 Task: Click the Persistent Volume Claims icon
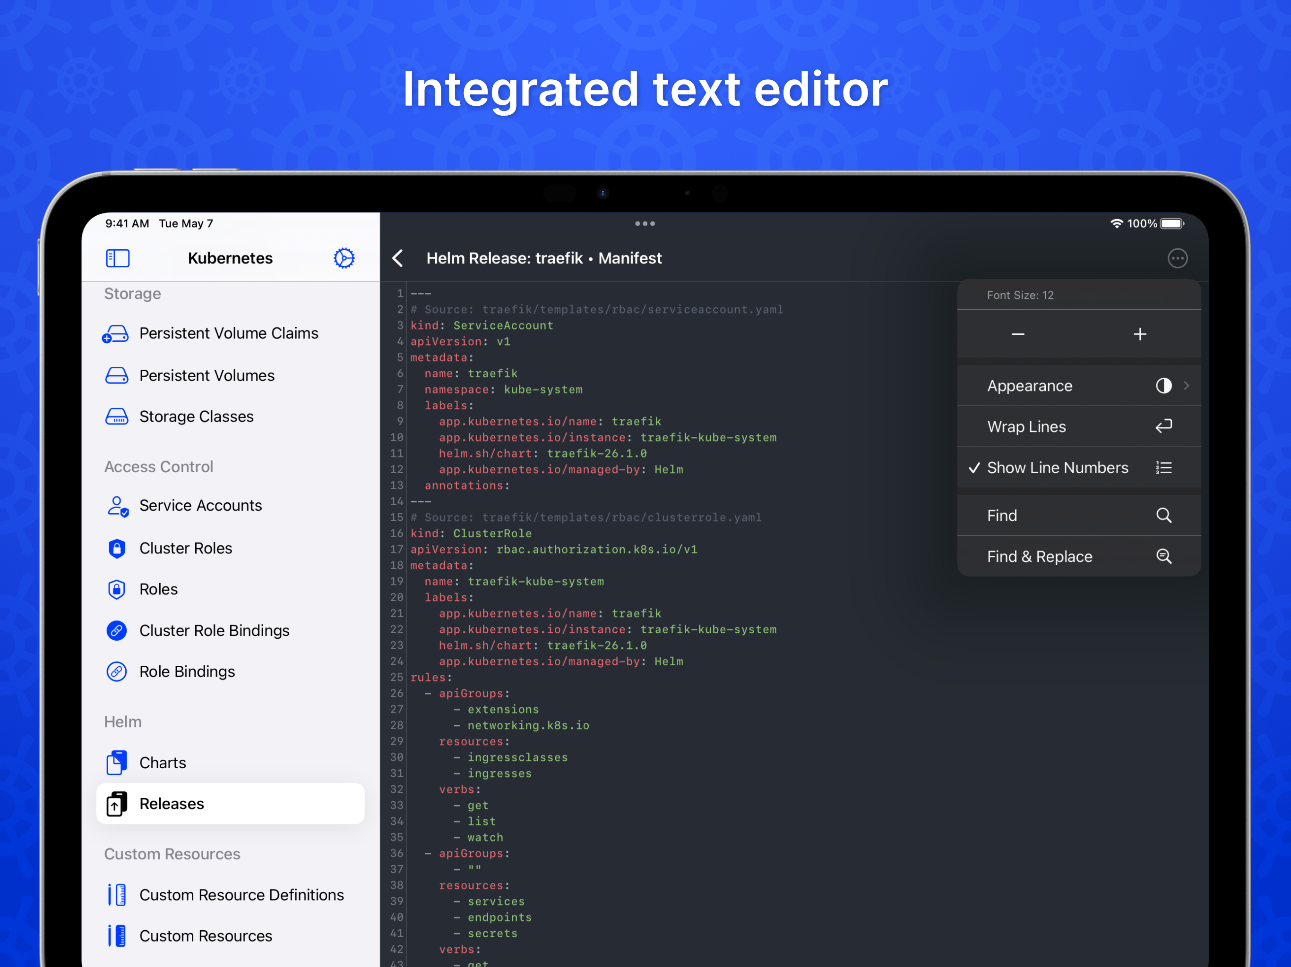pos(116,334)
